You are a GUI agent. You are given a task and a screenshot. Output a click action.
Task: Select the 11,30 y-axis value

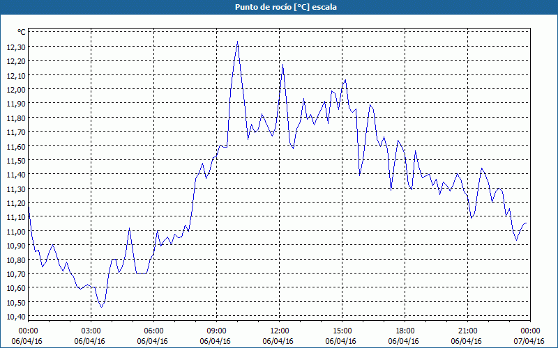(x=16, y=189)
